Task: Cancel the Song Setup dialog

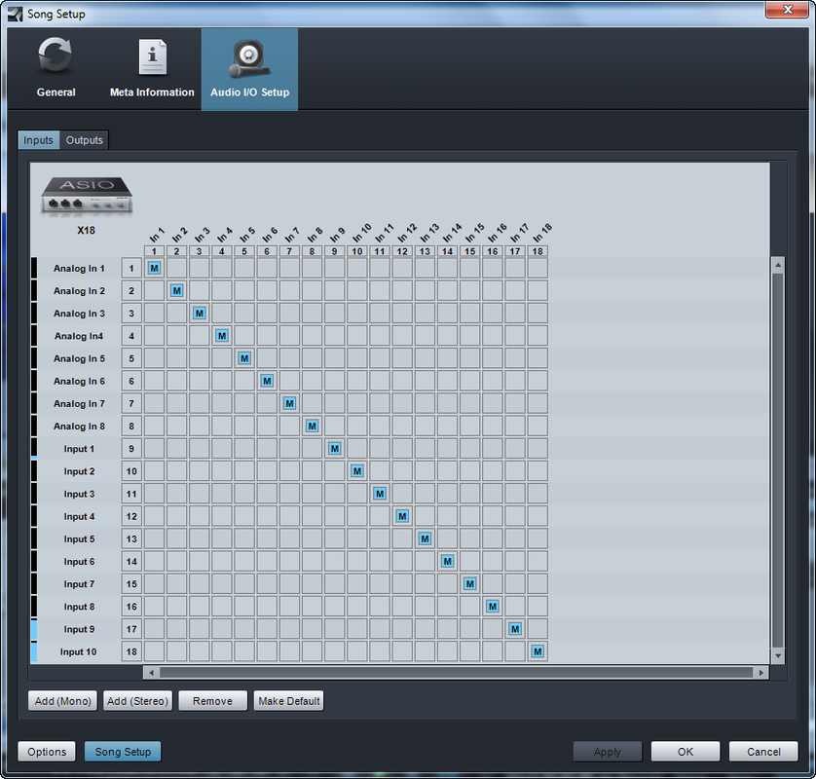Action: pos(763,752)
